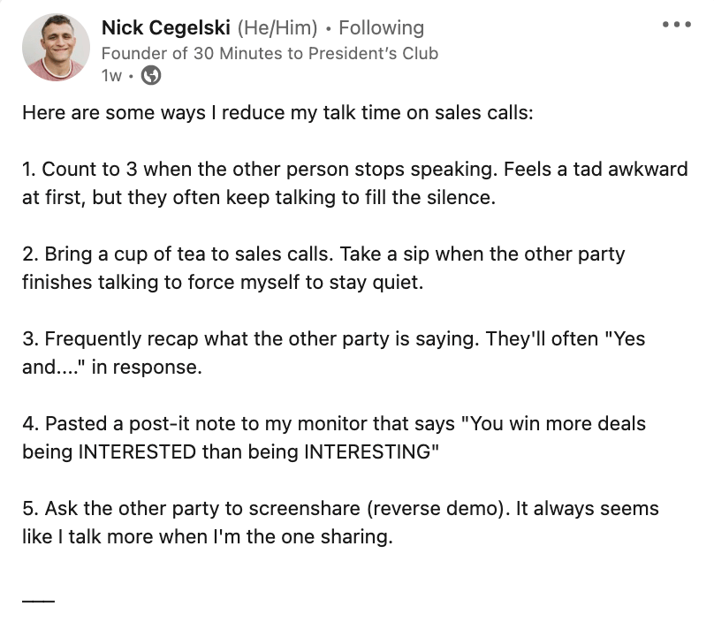The height and width of the screenshot is (622, 714).
Task: Click the 1w post timestamp
Action: [111, 76]
